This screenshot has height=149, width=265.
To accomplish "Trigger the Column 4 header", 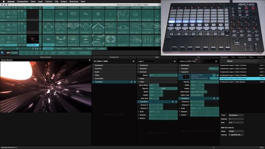I will [86, 7].
